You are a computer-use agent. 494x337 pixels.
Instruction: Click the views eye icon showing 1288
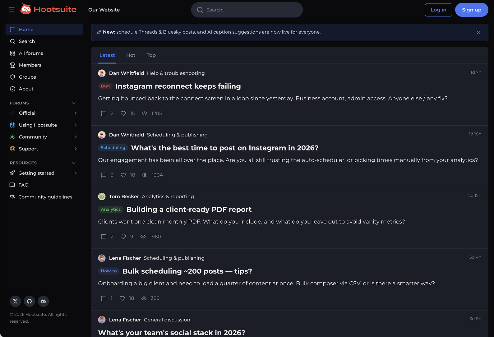pyautogui.click(x=145, y=113)
